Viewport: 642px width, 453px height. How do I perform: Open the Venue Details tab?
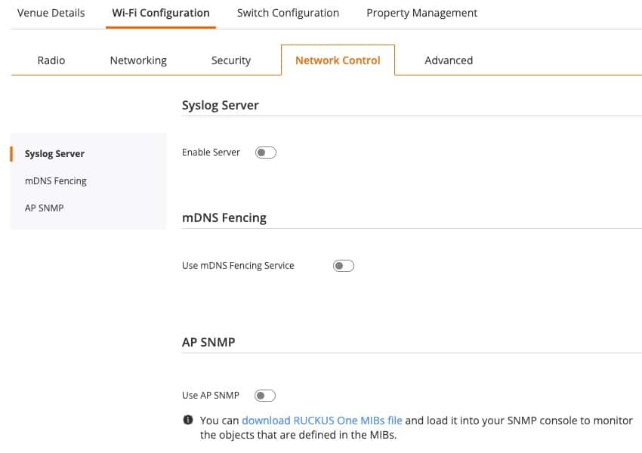pos(51,13)
